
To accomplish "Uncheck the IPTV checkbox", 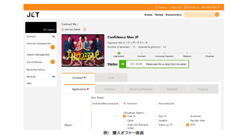I will pos(188,125).
